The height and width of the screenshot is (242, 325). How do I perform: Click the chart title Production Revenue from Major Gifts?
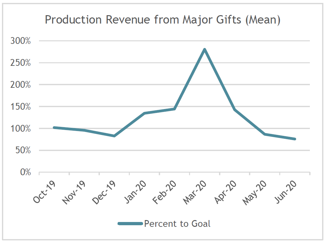pyautogui.click(x=163, y=20)
